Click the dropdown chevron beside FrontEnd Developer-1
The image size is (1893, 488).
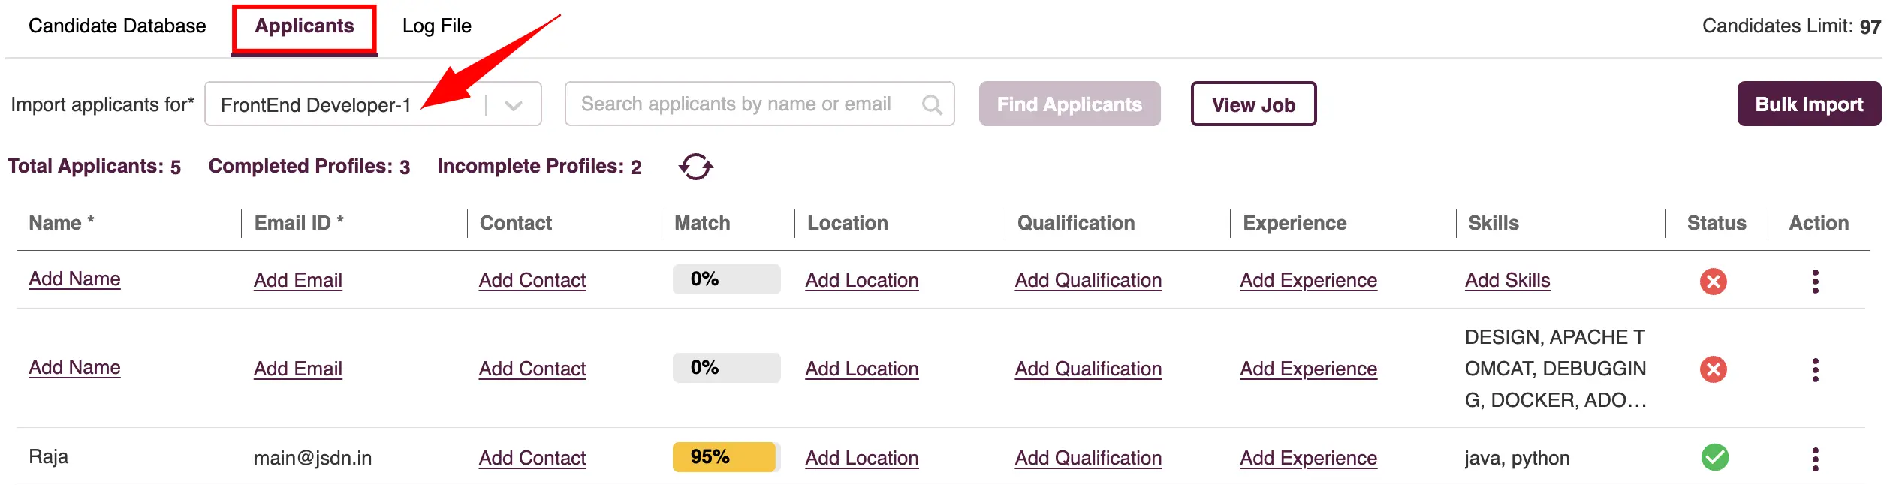(514, 105)
